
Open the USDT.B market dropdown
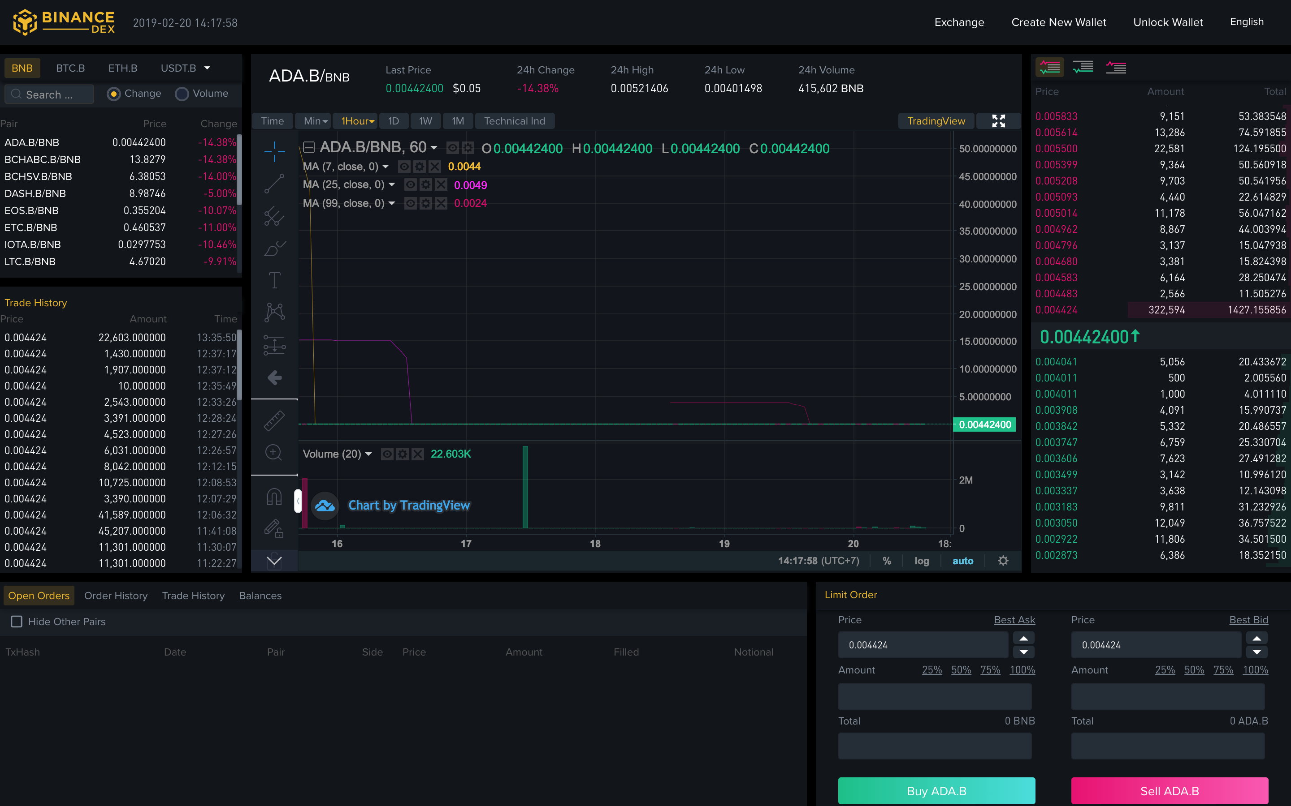pyautogui.click(x=207, y=68)
